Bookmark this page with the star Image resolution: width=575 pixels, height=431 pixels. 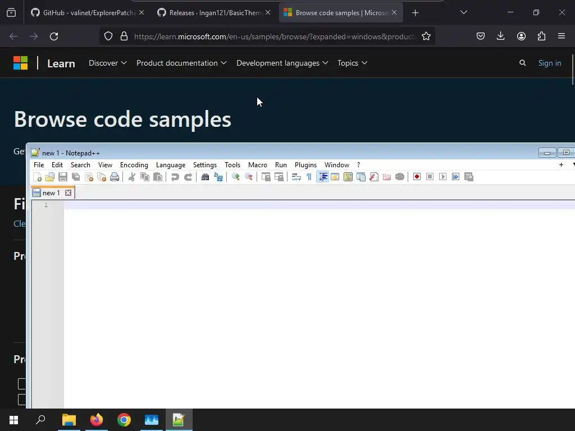[x=426, y=36]
